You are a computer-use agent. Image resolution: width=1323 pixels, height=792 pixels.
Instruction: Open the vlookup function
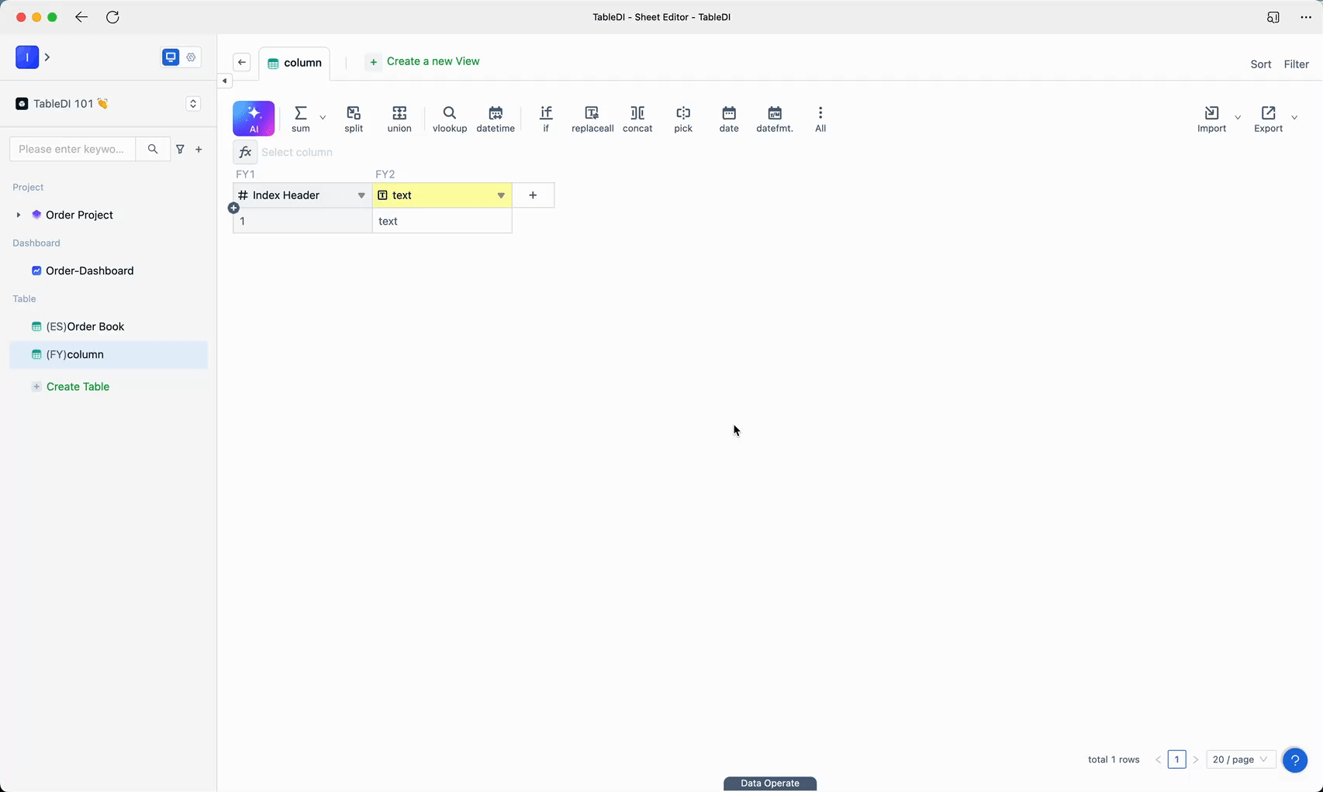tap(450, 119)
